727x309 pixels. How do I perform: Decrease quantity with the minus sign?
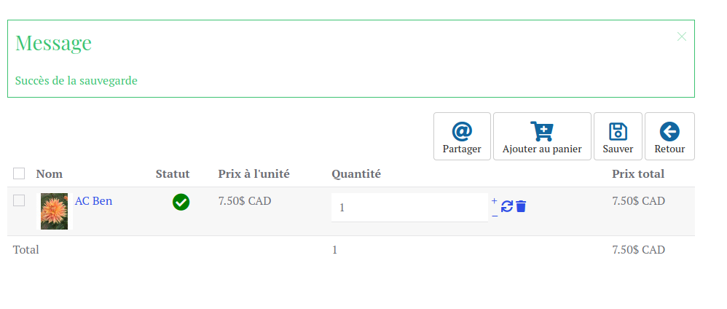pyautogui.click(x=495, y=216)
